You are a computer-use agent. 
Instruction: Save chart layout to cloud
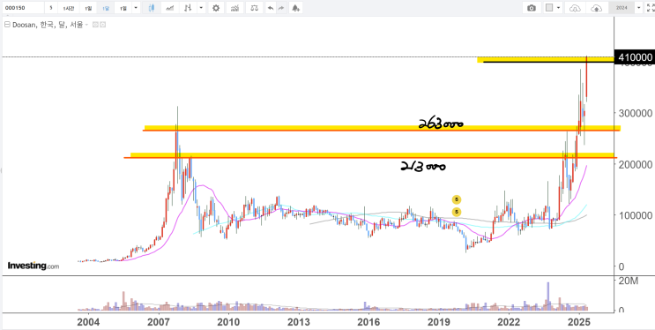(597, 8)
